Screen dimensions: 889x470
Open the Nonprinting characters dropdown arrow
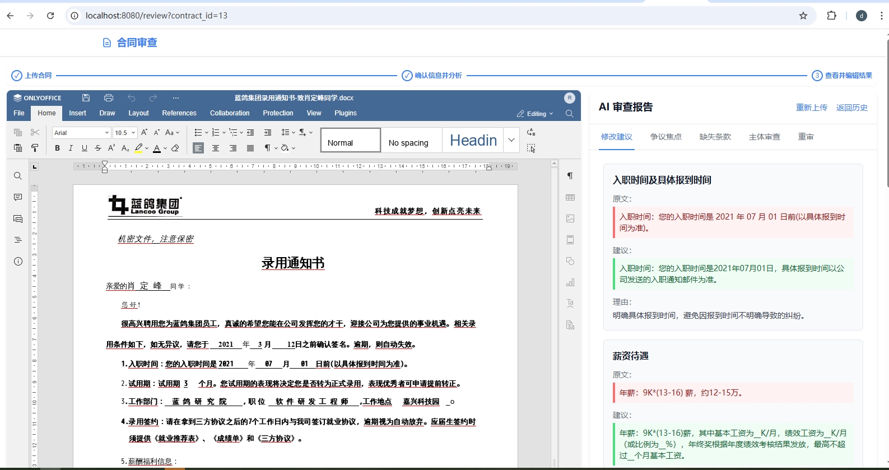click(x=276, y=148)
